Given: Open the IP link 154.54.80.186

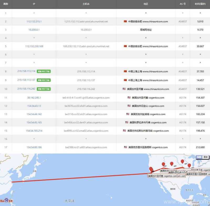Looking at the screenshot, I should (x=34, y=147).
